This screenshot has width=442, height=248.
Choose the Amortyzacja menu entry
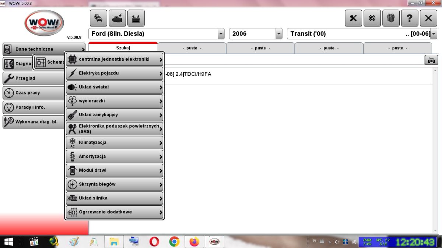(115, 156)
